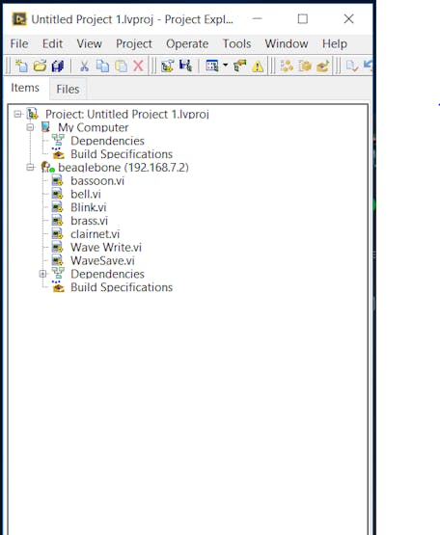Open the Operate menu
This screenshot has width=440, height=535.
click(x=187, y=43)
